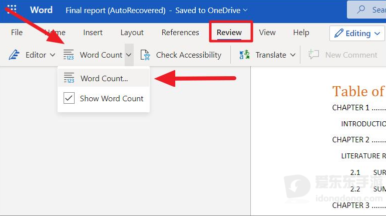The image size is (386, 216).
Task: Click the INTRODUCTION contents entry
Action: (x=363, y=124)
